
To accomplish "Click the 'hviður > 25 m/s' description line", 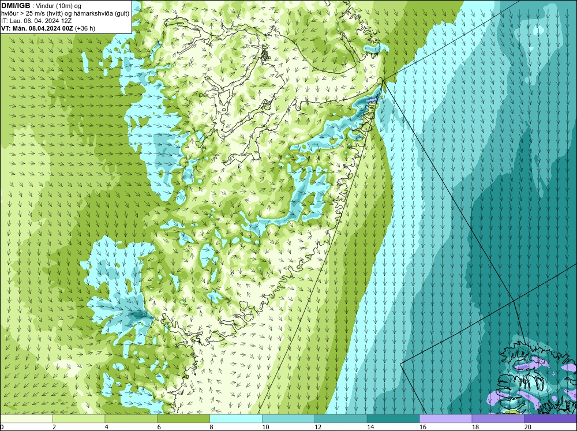I will point(65,14).
